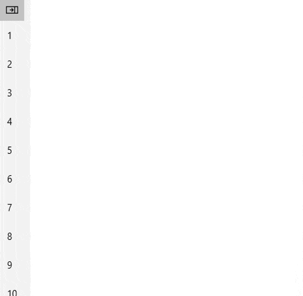This screenshot has height=296, width=303.
Task: Click the empty cell in row 2
Action: click(167, 64)
